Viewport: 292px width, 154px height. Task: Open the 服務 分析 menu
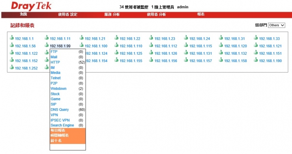(x=112, y=14)
